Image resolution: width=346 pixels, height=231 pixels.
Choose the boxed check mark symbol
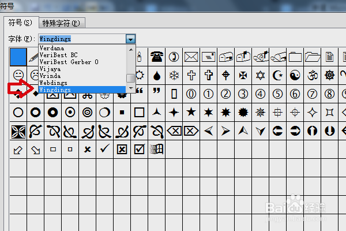139,149
